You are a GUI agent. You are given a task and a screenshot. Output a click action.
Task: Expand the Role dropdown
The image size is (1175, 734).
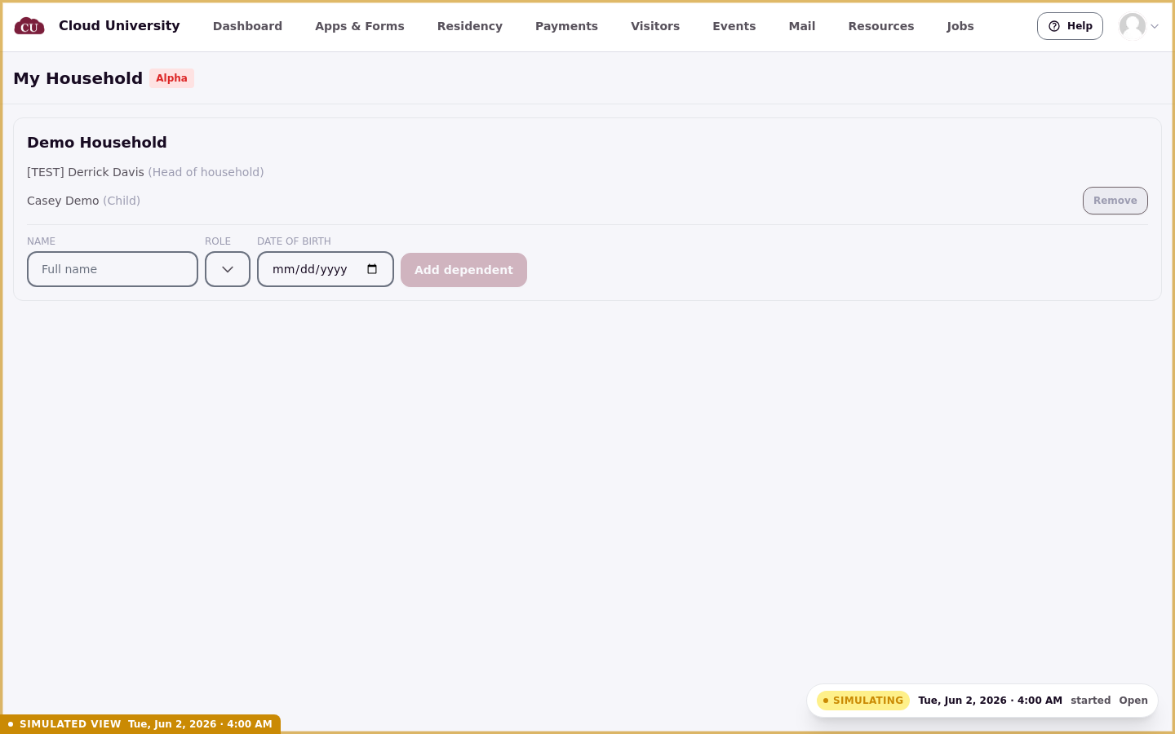[x=228, y=269]
